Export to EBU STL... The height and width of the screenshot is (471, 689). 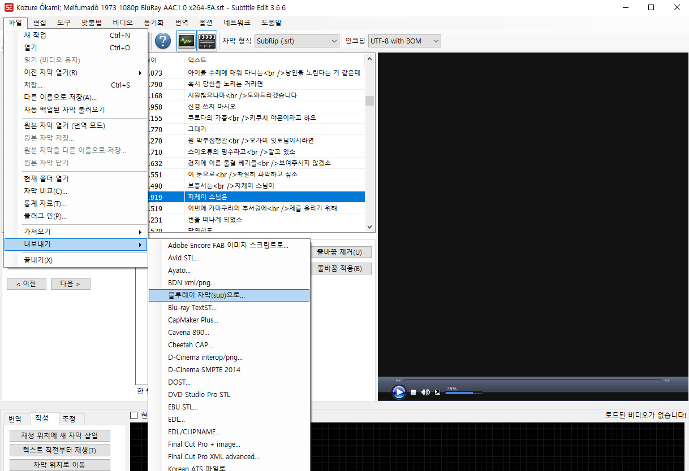pyautogui.click(x=229, y=407)
